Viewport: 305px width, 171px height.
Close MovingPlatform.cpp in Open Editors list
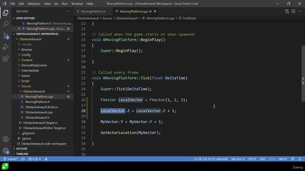pos(19,28)
